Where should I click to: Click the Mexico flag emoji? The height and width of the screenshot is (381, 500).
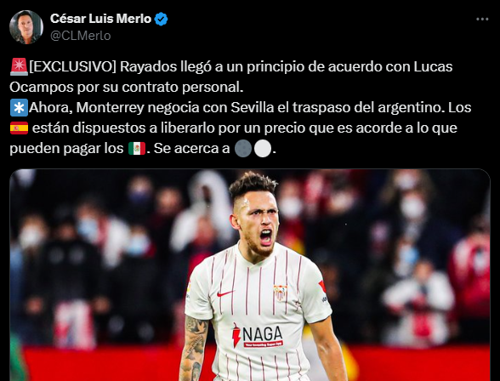(137, 148)
